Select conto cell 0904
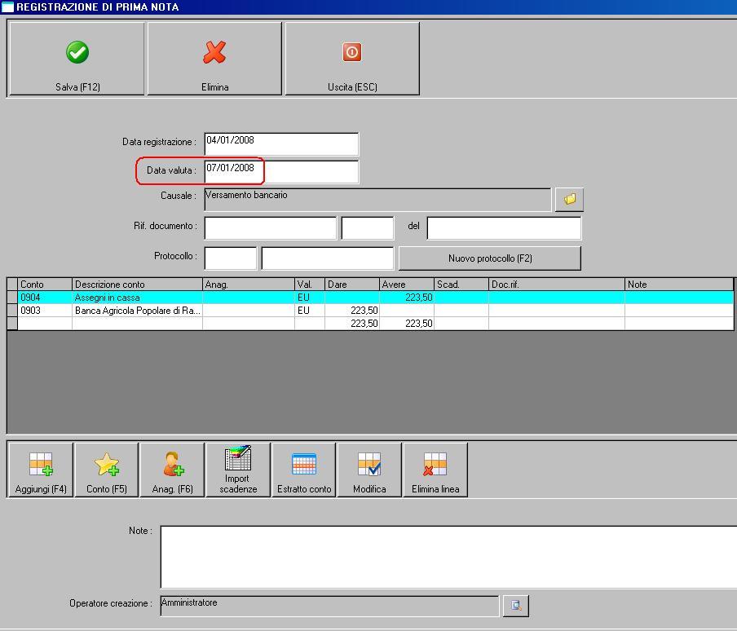The width and height of the screenshot is (737, 631). click(45, 298)
